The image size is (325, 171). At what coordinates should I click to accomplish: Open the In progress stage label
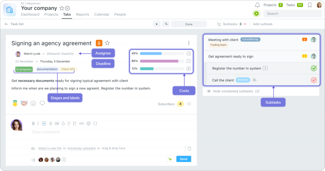tap(24, 69)
